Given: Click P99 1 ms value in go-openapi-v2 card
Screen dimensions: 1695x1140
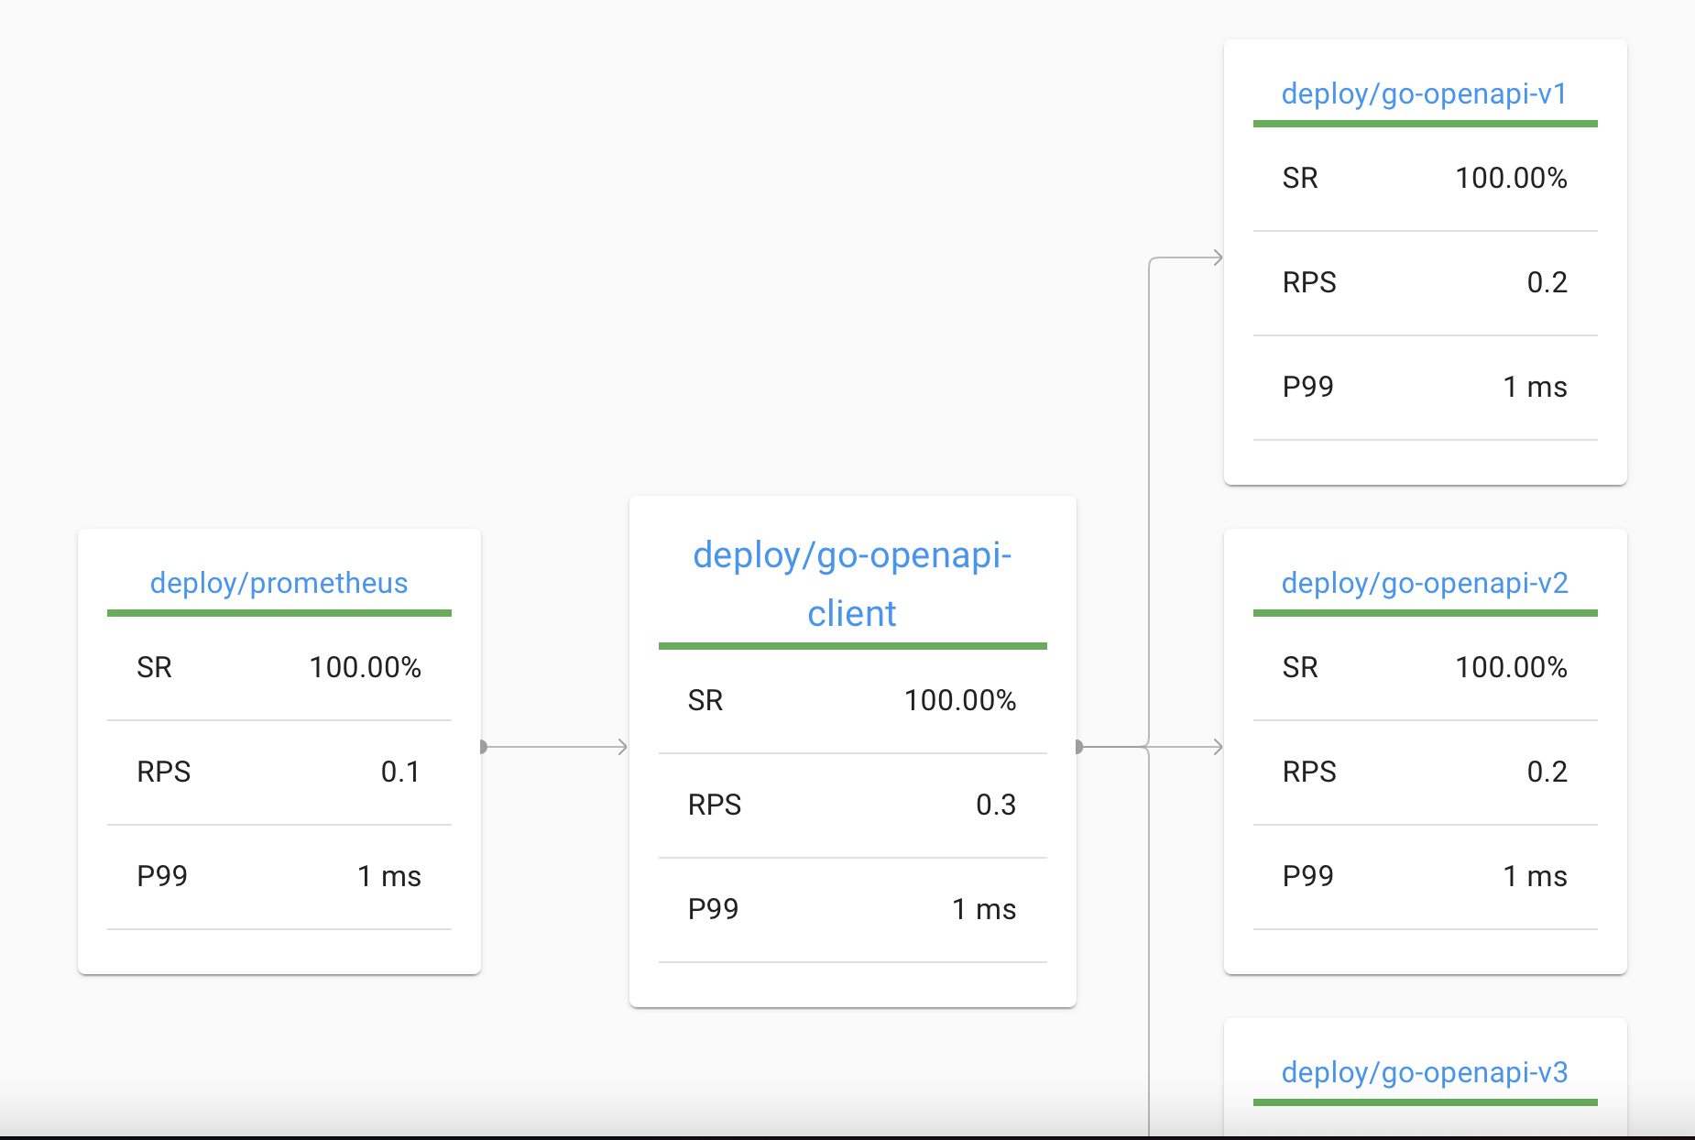Looking at the screenshot, I should 1536,876.
